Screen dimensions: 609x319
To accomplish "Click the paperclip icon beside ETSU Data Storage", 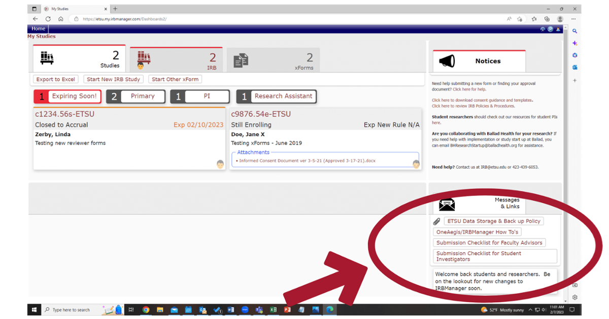I will [436, 221].
